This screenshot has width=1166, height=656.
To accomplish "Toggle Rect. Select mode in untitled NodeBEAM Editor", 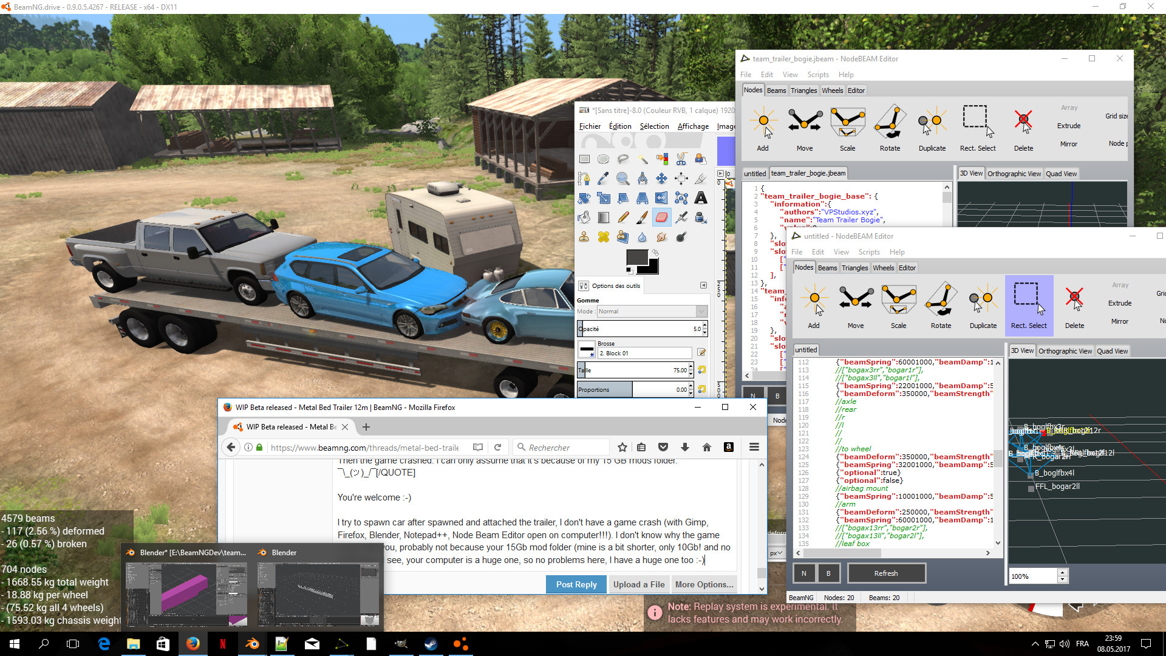I will pyautogui.click(x=1029, y=306).
